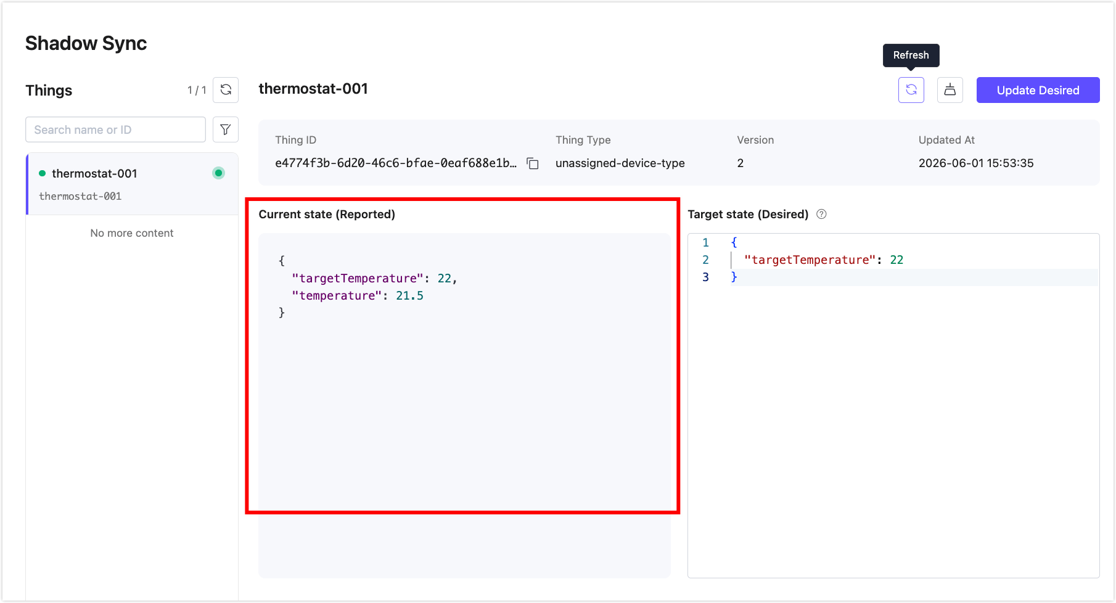Click the Target state (Desired) heading
Screen dimensions: 1116x603
748,214
